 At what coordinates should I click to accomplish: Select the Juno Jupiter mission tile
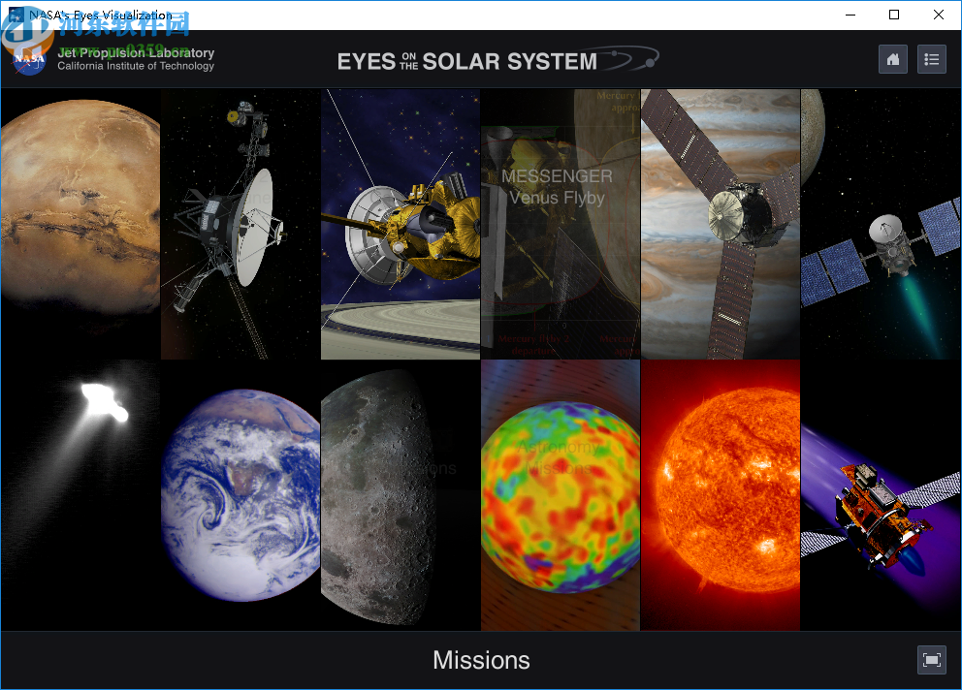click(720, 223)
